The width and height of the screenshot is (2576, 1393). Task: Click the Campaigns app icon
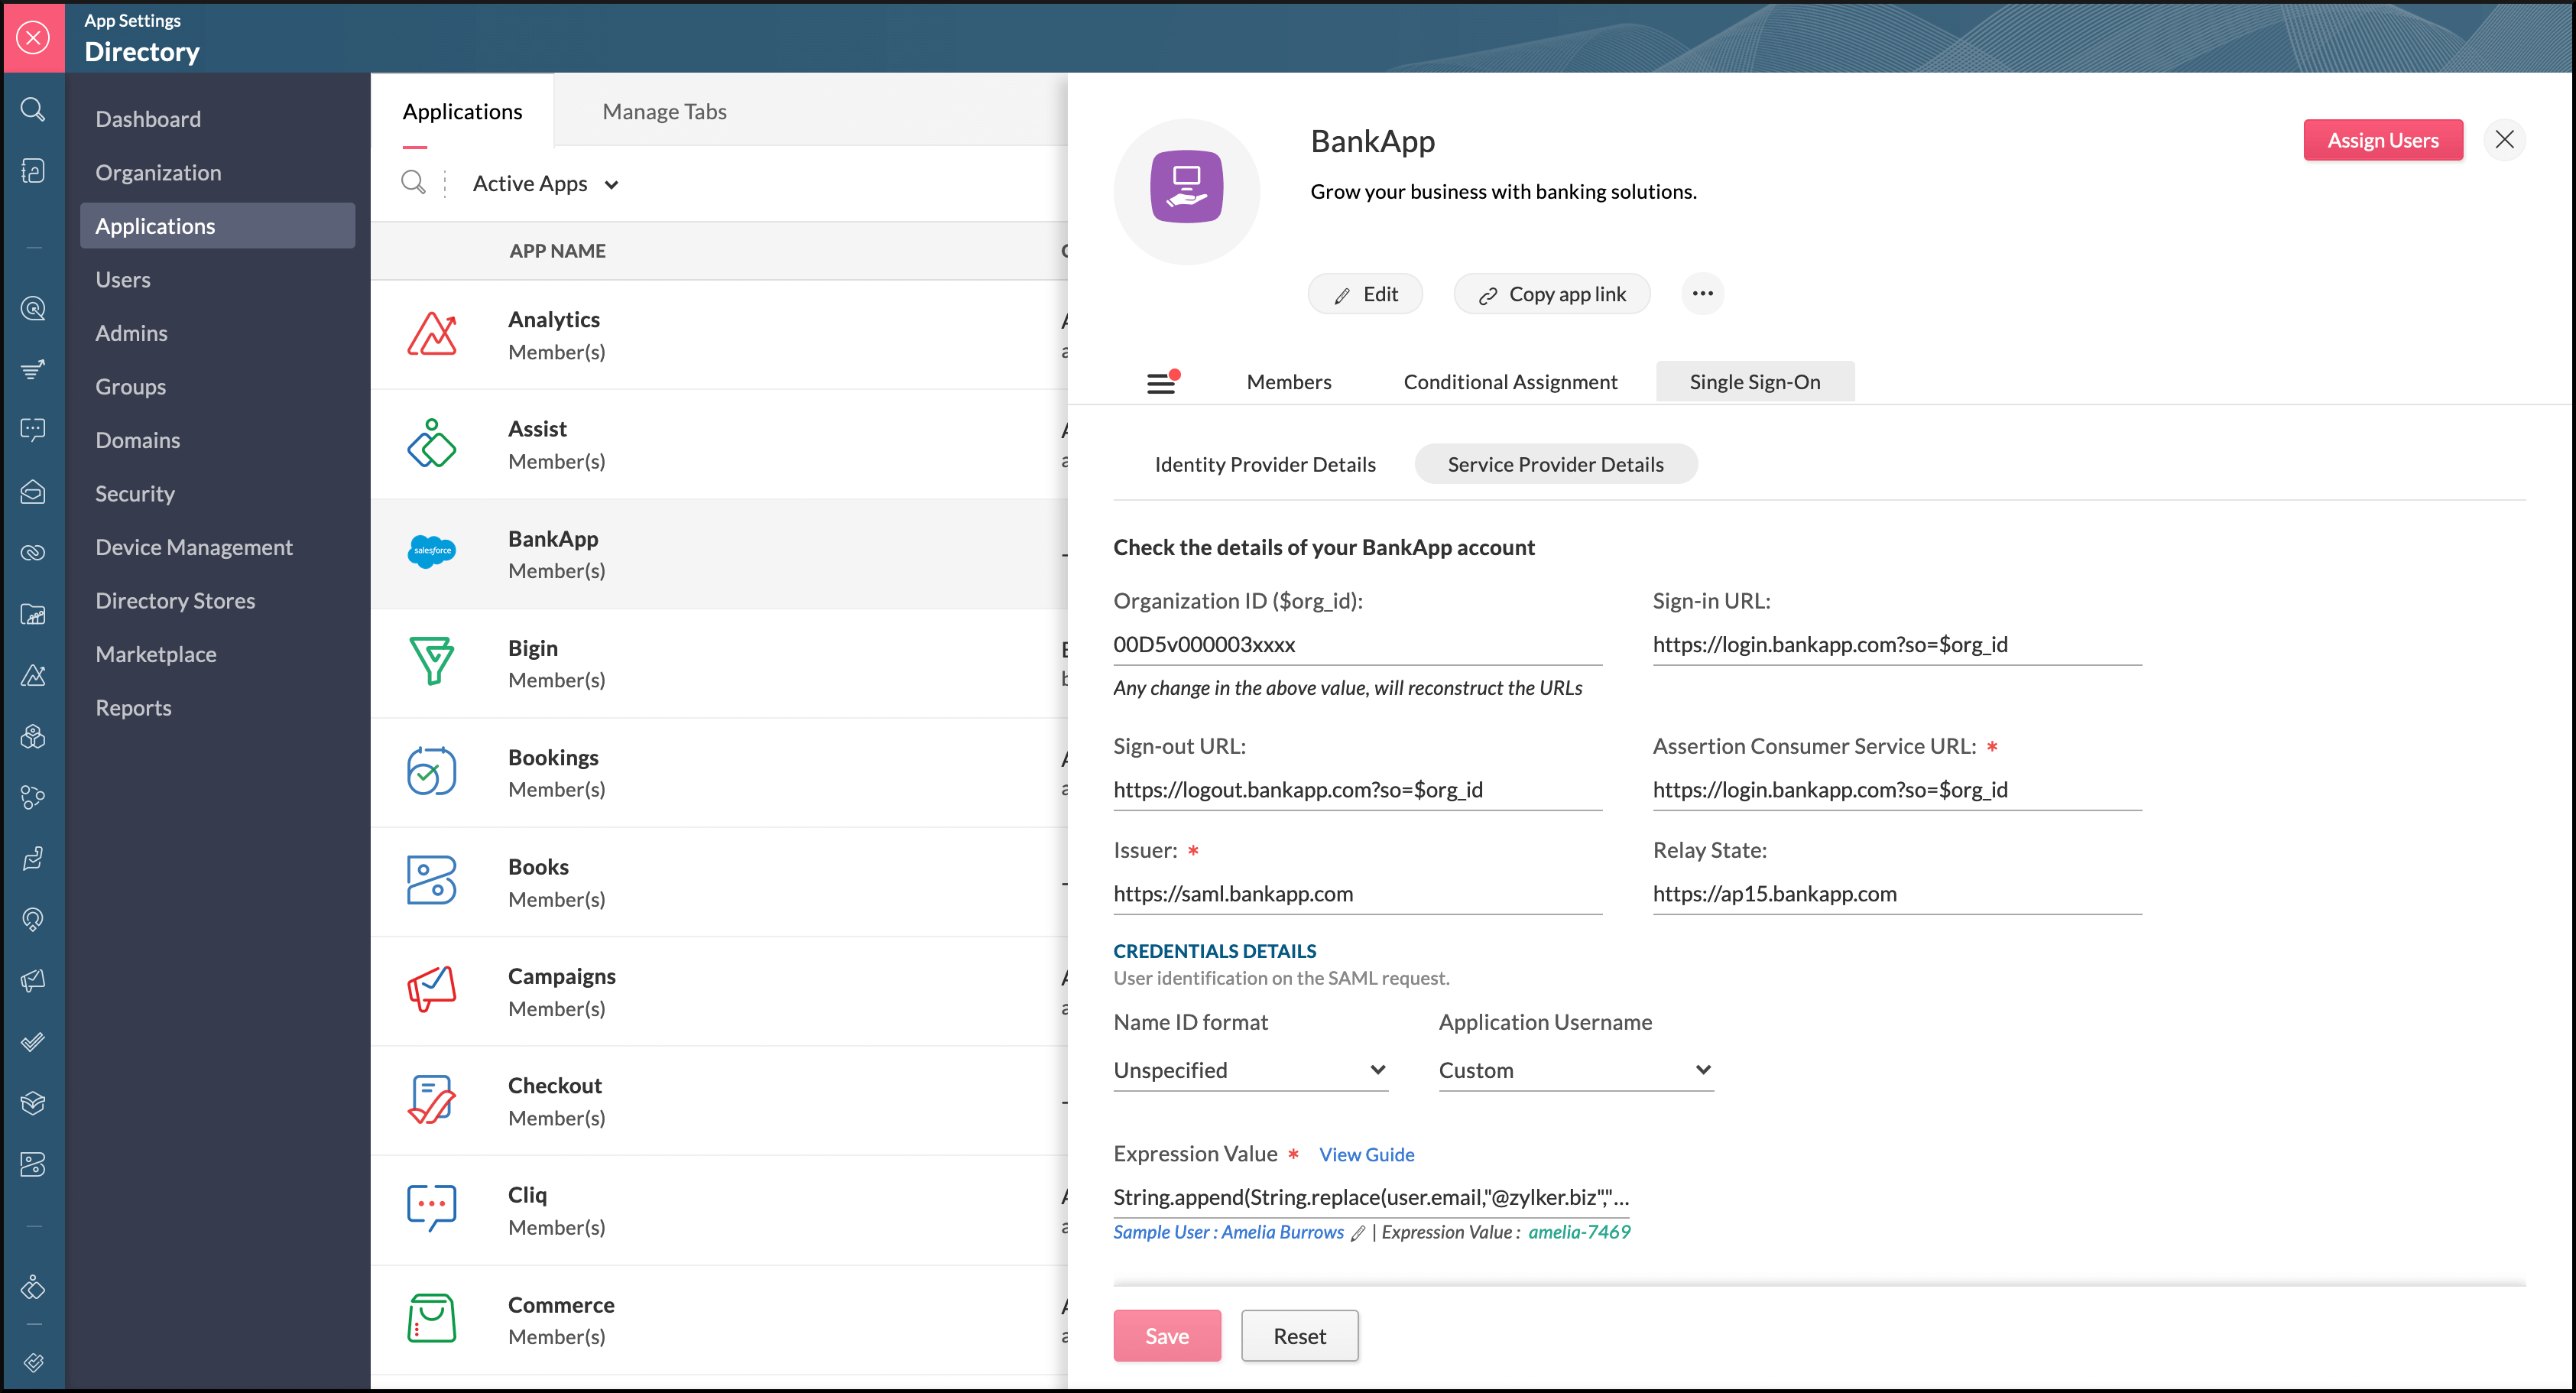pos(434,993)
